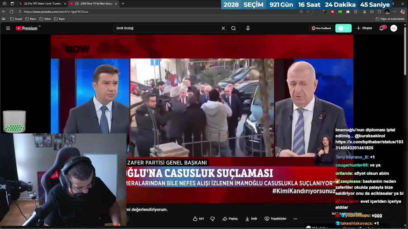Open the YouTube guide hamburger menu
This screenshot has width=408, height=229.
[x=8, y=28]
